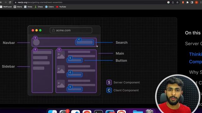Reload the page with the refresh icon
The height and width of the screenshot is (113, 202).
[10, 2]
